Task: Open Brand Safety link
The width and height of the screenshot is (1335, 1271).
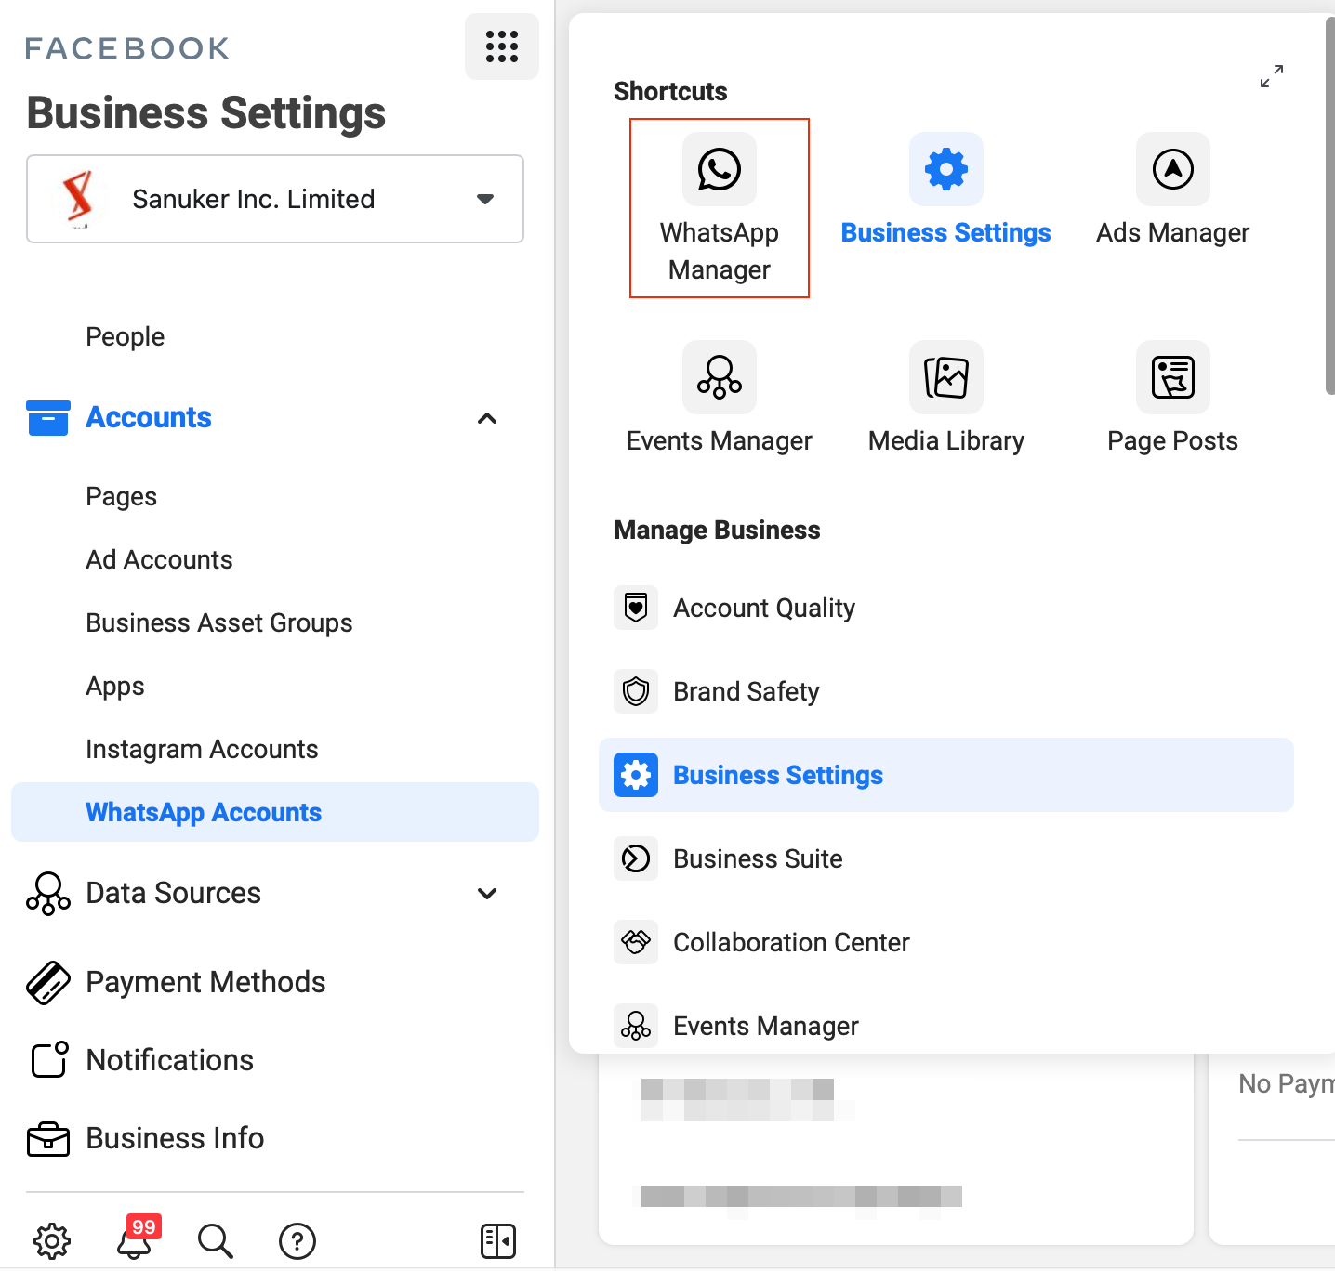Action: [x=747, y=691]
